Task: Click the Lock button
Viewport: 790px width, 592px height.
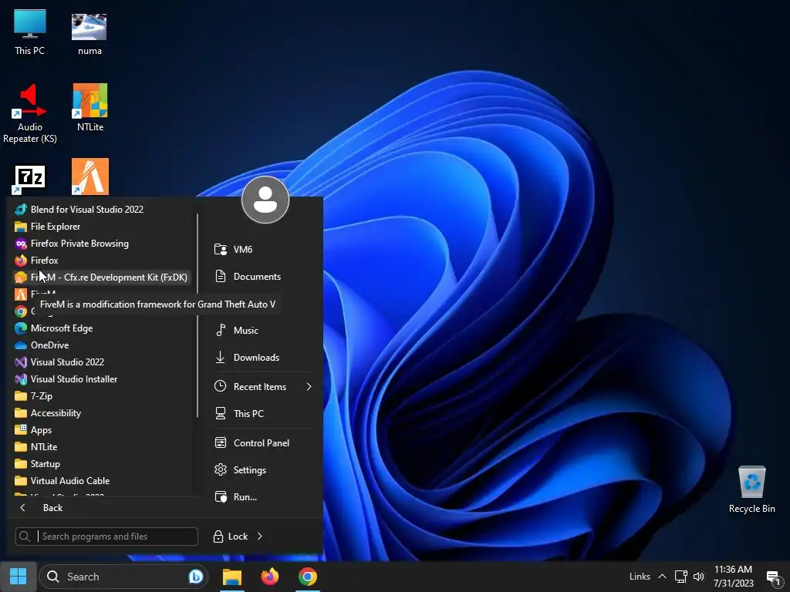Action: click(x=230, y=536)
